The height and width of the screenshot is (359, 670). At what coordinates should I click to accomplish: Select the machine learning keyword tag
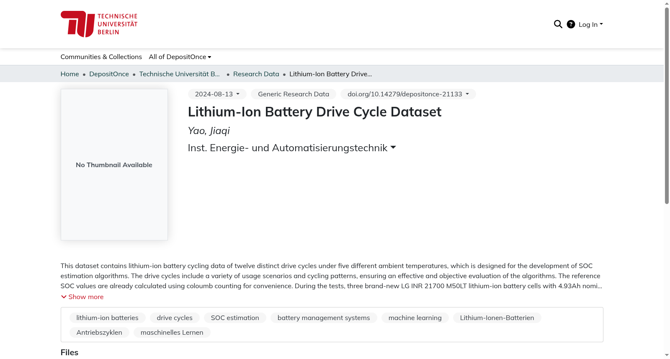(415, 318)
